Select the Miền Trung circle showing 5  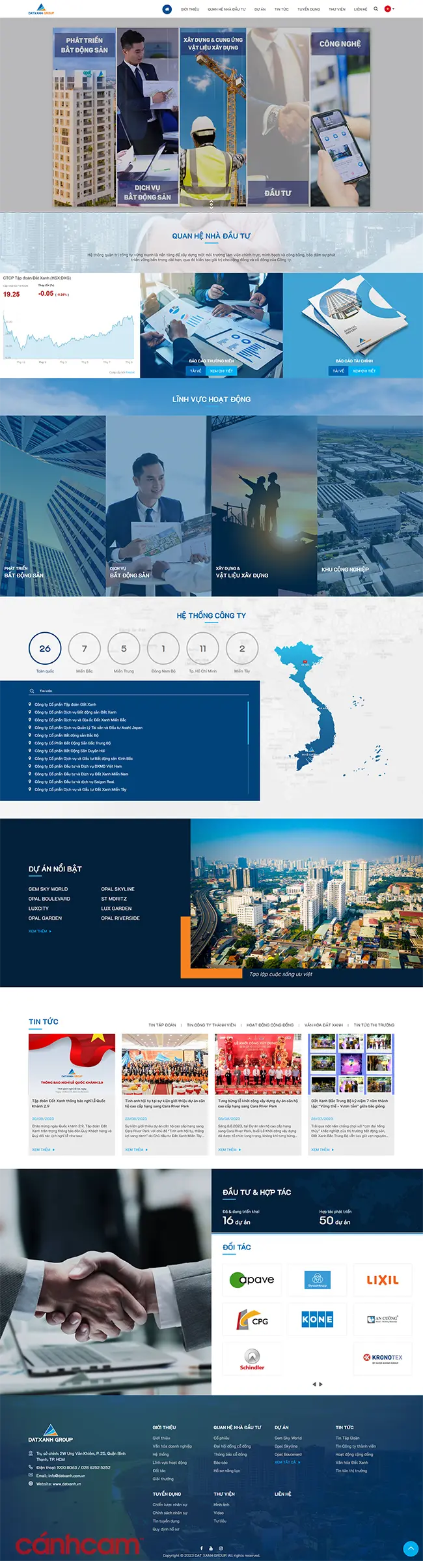tap(124, 649)
